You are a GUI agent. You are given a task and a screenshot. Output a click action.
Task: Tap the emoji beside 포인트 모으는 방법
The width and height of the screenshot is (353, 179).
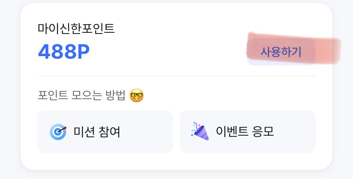point(137,95)
